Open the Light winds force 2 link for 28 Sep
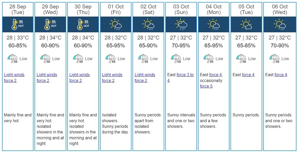298x153 pixels. [x=14, y=78]
